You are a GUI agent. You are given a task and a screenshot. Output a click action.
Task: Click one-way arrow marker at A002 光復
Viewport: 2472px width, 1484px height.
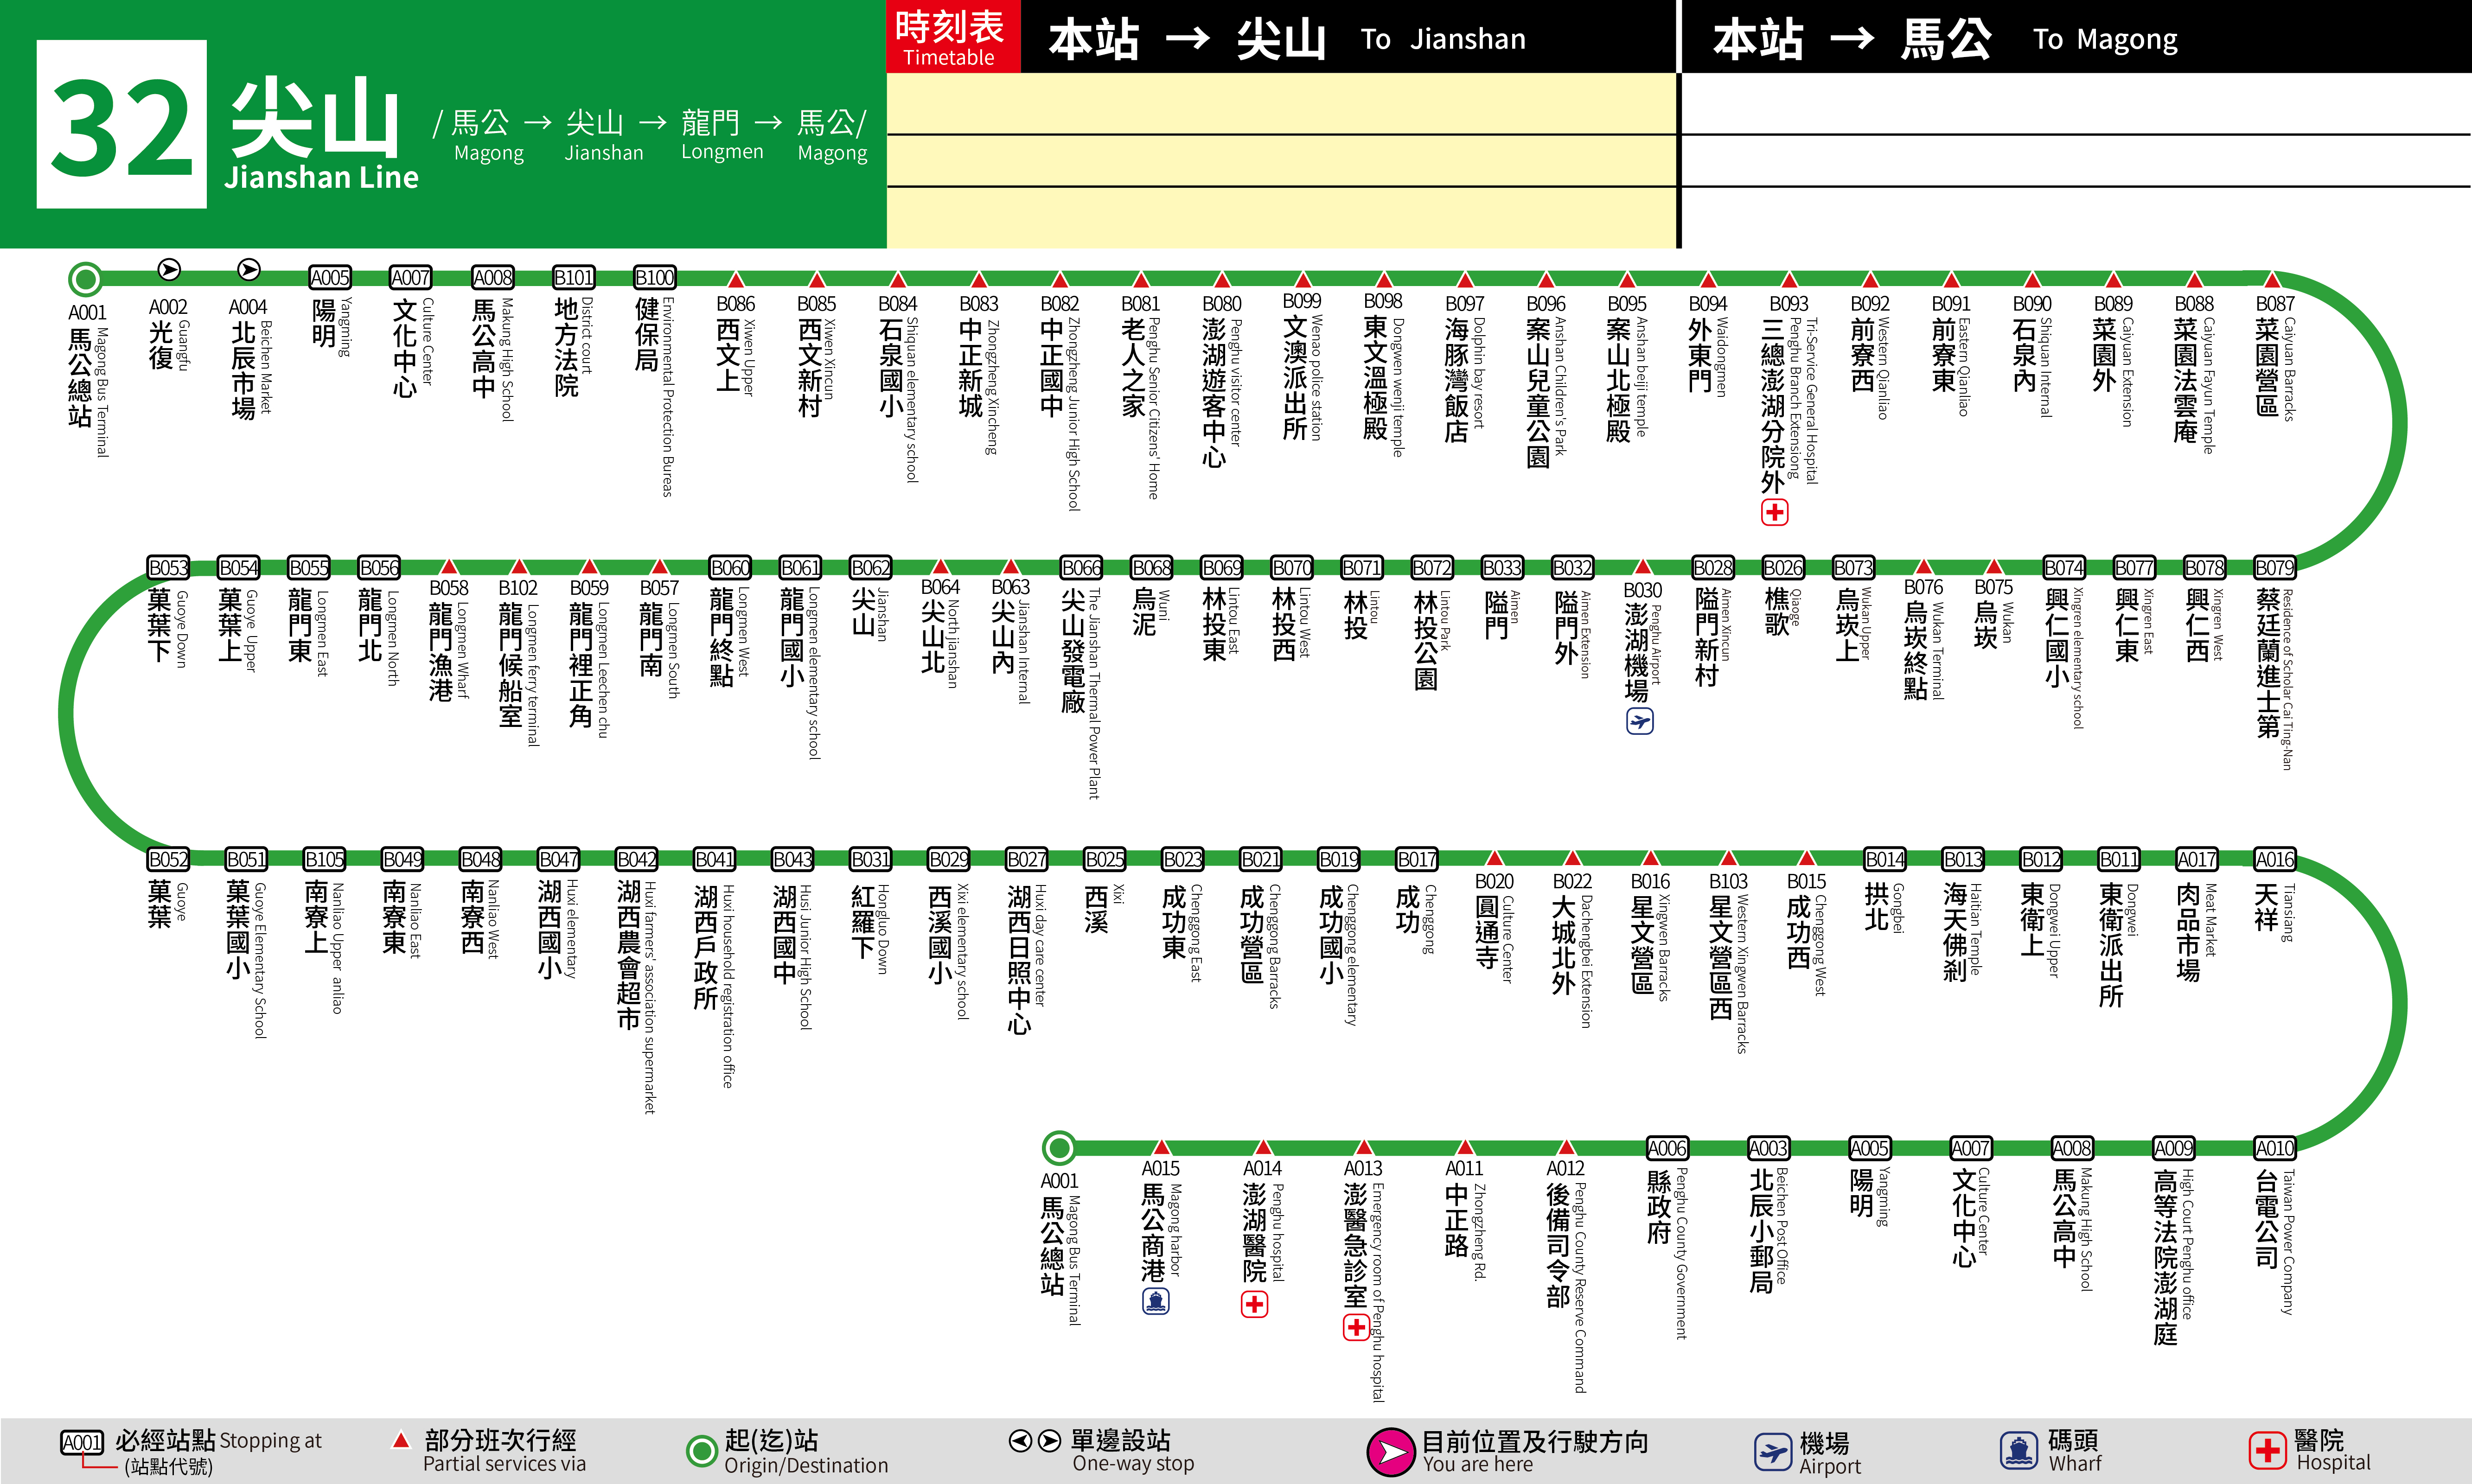169,269
